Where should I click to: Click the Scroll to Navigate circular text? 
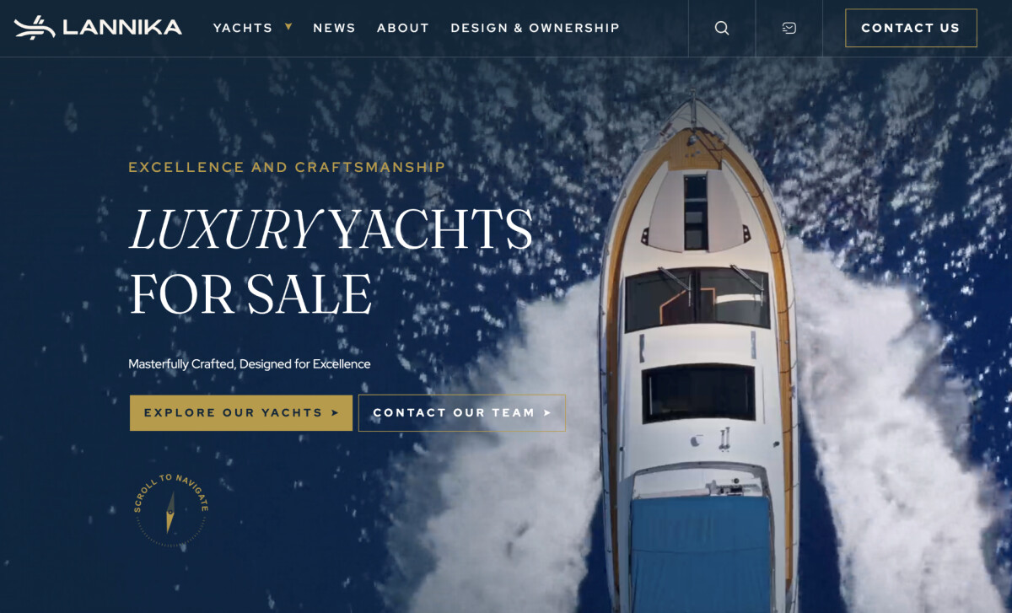[170, 492]
